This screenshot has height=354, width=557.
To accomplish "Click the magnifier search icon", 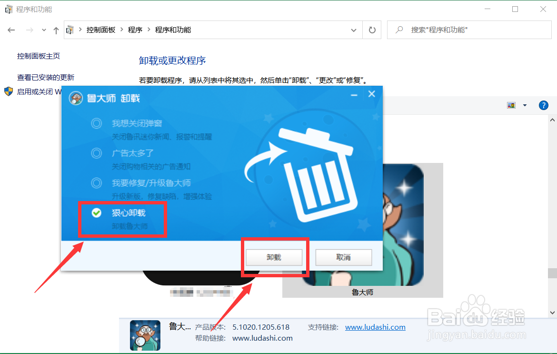I will pos(399,30).
